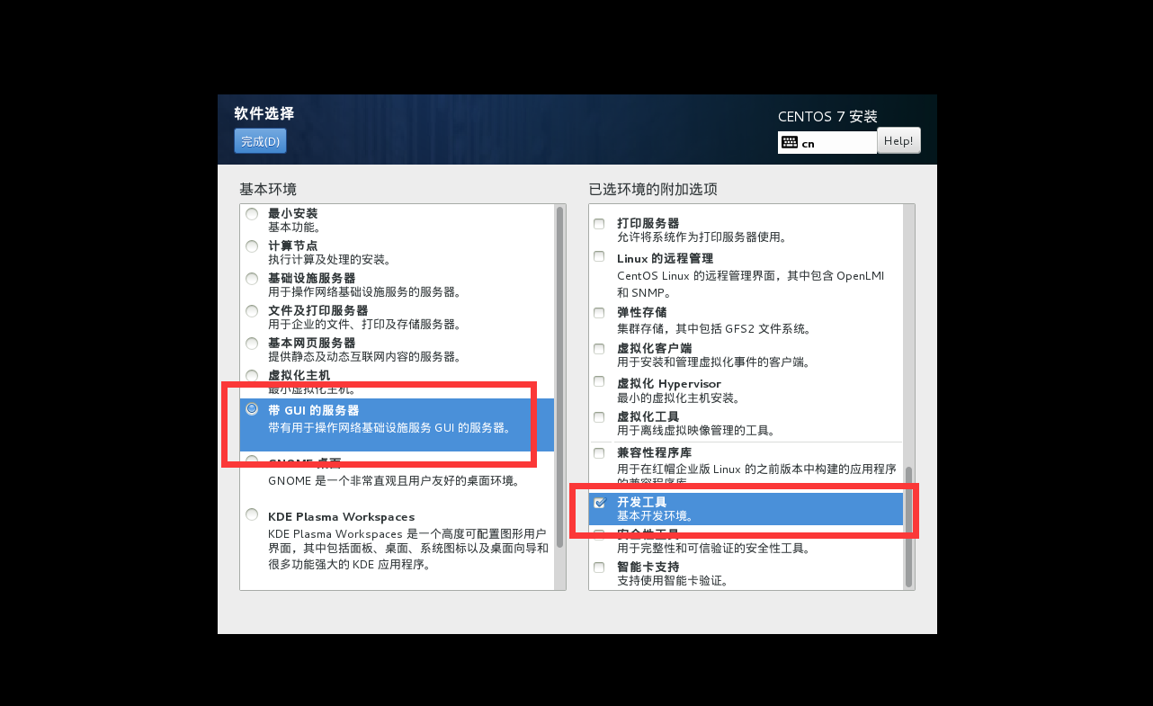This screenshot has height=706, width=1153.
Task: Click the 完成(D) done button
Action: [x=260, y=141]
